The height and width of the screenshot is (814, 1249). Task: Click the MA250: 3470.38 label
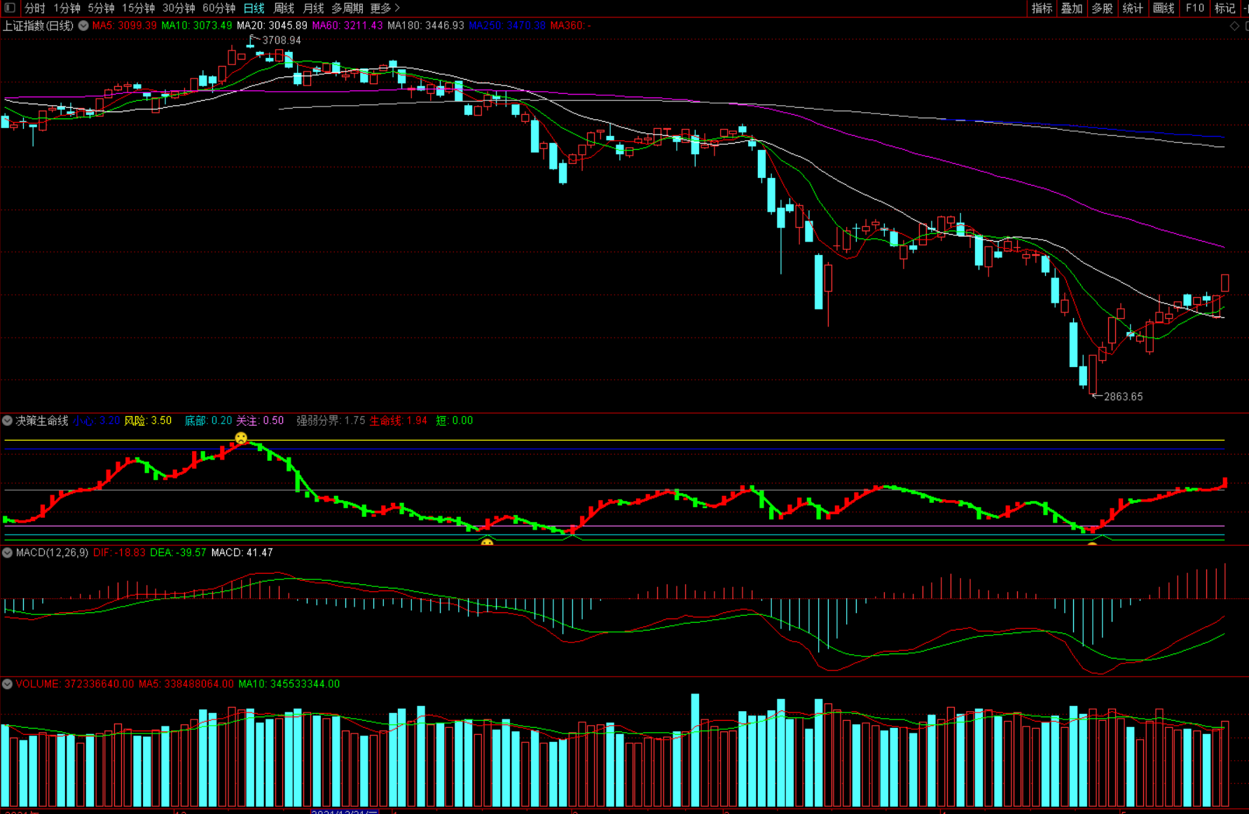coord(507,25)
